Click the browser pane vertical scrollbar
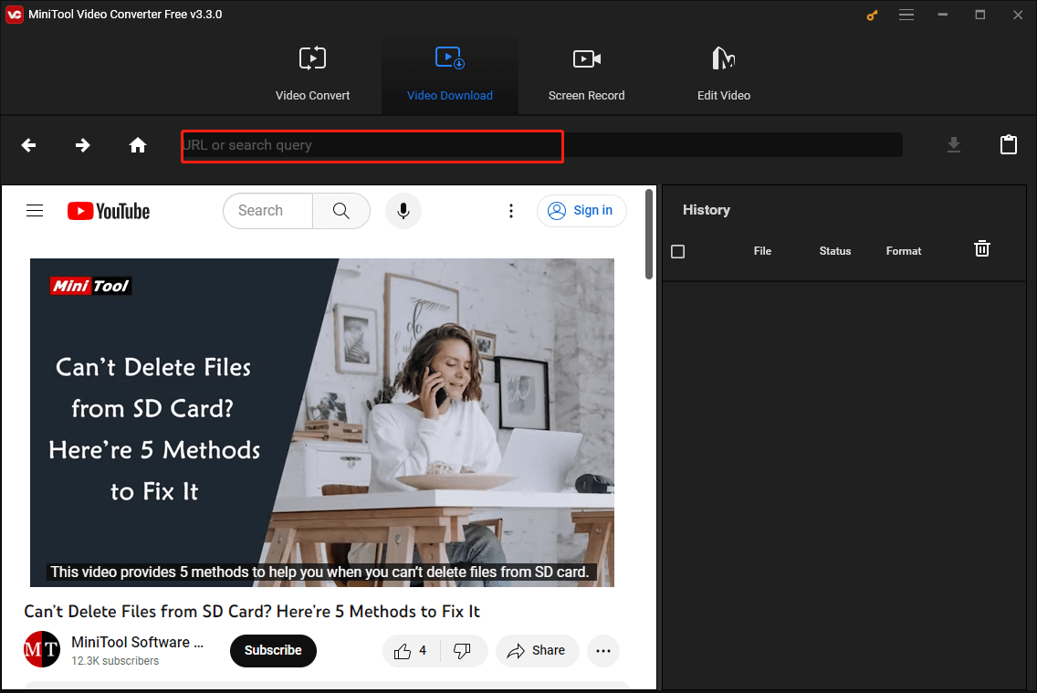Viewport: 1037px width, 693px height. 649,234
